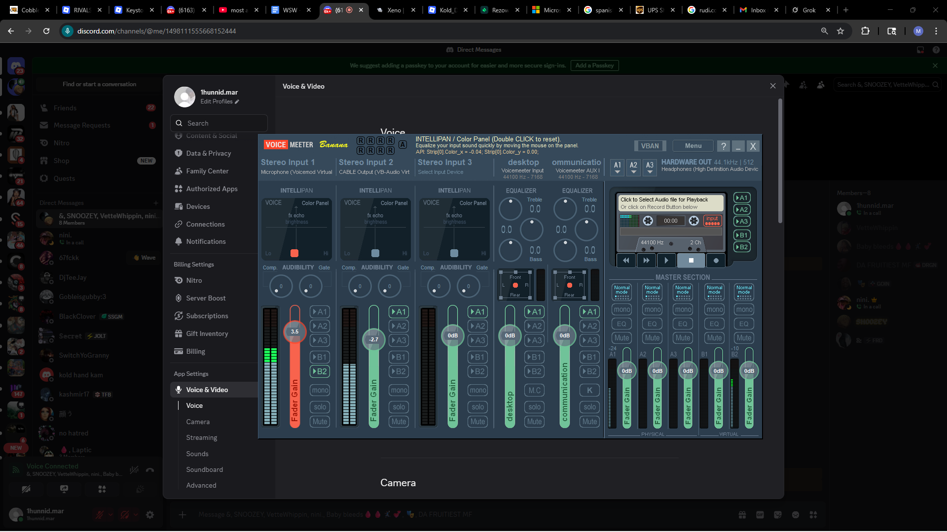Click the Edit Profiles pencil icon
Viewport: 947px width, 532px height.
[237, 101]
